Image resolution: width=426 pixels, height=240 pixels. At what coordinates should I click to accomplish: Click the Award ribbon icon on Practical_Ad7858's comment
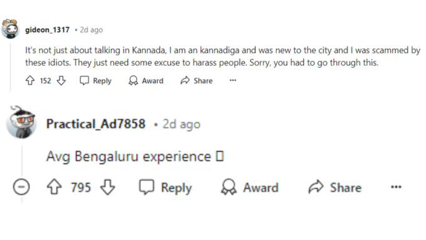click(x=229, y=187)
